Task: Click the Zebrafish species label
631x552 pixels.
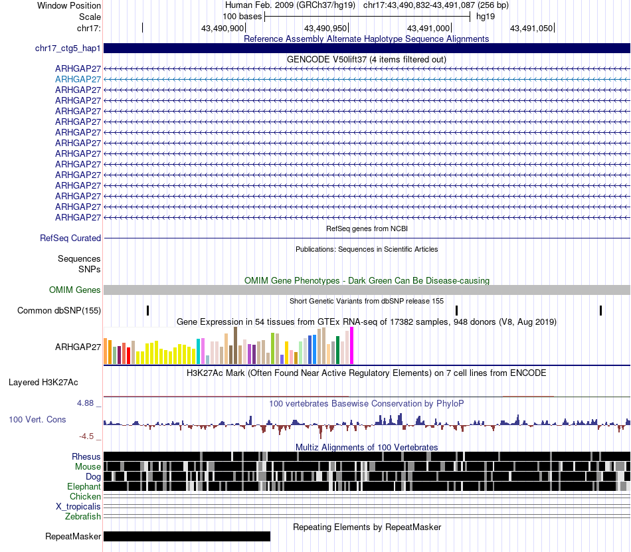Action: click(83, 516)
